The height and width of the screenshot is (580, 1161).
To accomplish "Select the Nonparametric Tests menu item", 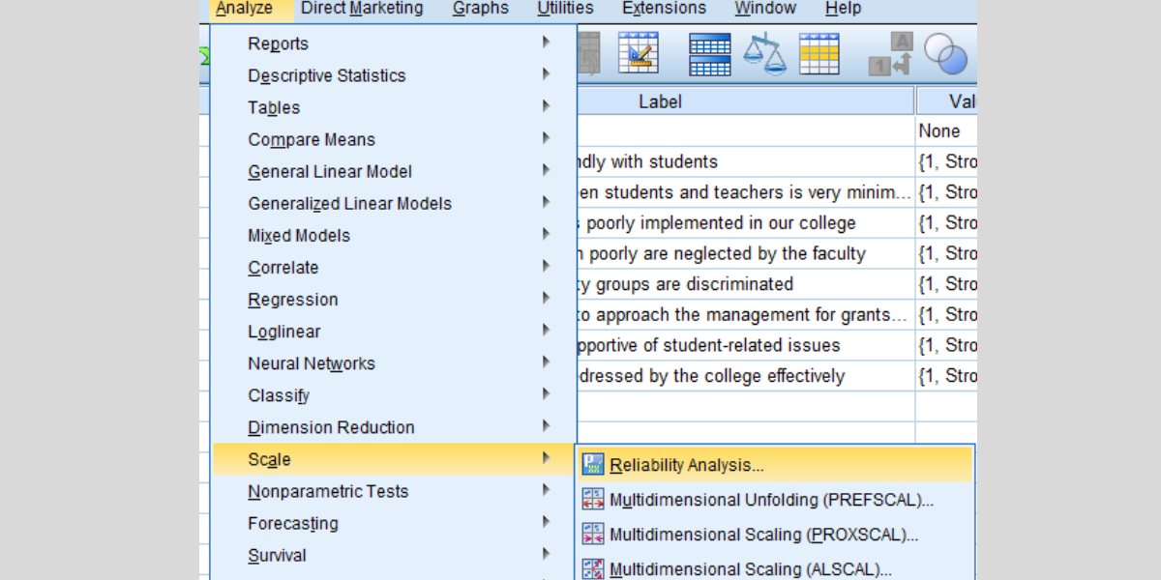I will pos(394,491).
